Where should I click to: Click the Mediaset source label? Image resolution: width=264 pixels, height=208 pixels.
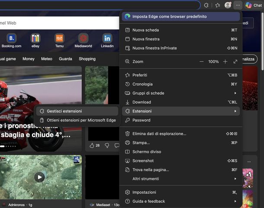click(x=103, y=205)
